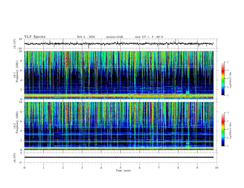
Task: Click the "-4" label on ch.1 color bar
Action: (227, 70)
